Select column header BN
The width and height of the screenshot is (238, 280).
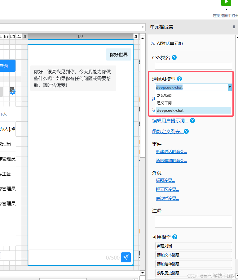12,36
